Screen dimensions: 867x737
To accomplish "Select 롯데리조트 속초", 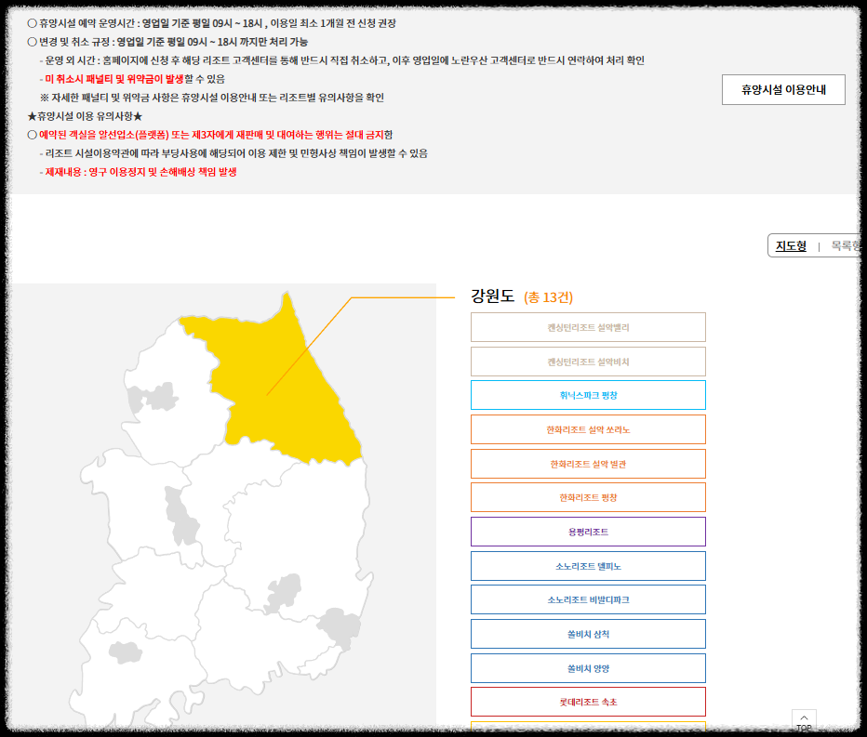I will (588, 701).
